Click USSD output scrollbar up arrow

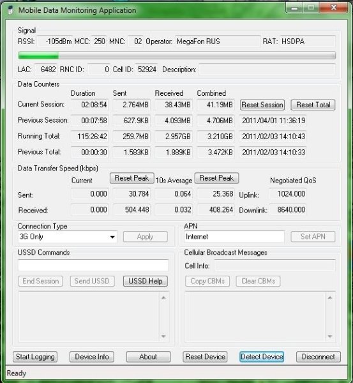(x=163, y=297)
